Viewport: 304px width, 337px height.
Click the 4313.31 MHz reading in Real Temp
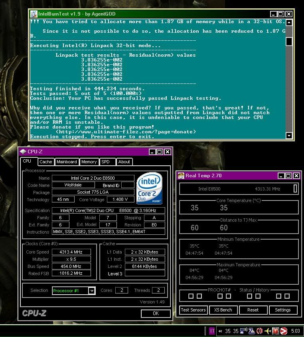pos(268,189)
